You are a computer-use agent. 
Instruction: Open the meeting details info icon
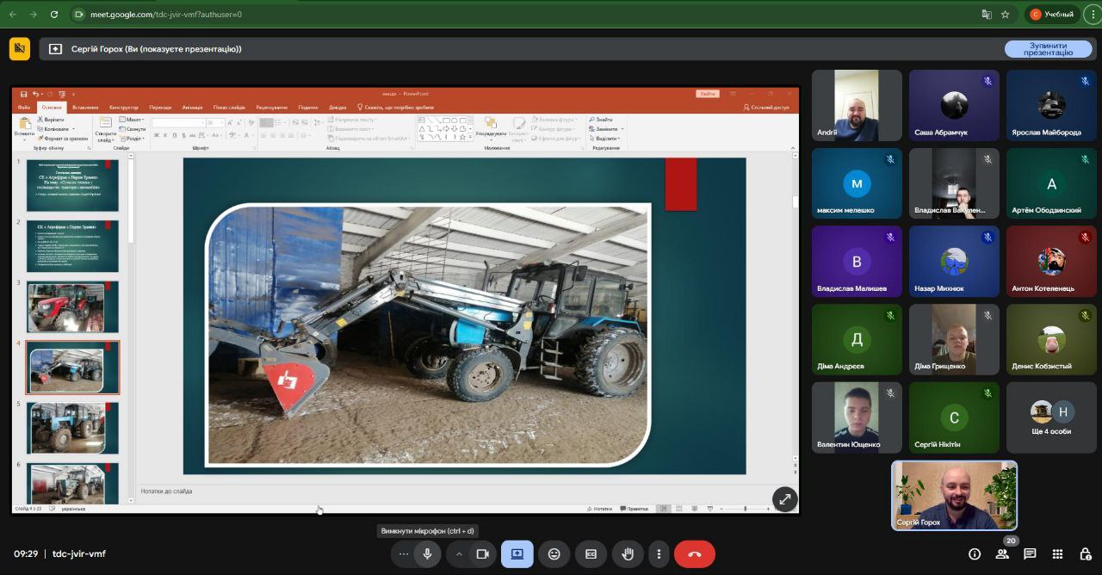(x=975, y=554)
